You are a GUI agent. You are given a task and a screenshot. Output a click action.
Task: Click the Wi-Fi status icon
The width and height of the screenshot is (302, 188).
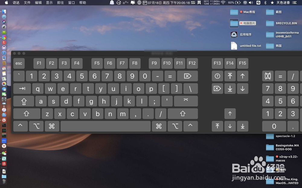[x=223, y=2]
